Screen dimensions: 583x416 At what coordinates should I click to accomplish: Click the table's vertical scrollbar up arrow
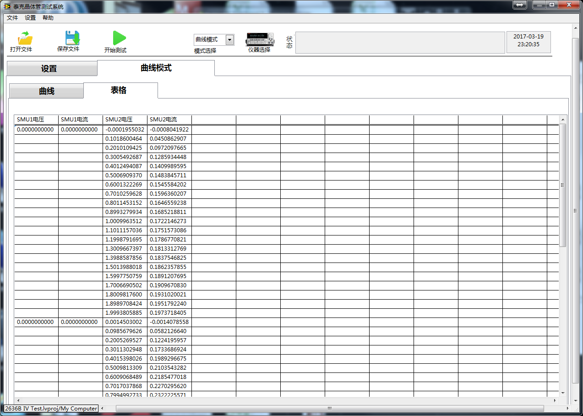563,120
